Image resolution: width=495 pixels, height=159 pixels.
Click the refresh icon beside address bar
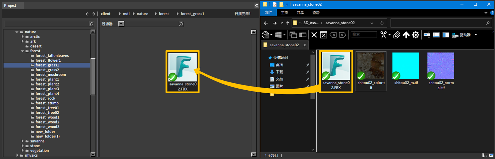point(382,23)
